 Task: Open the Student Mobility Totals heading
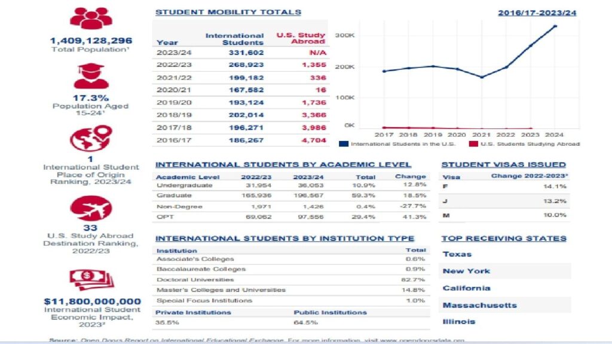[228, 12]
